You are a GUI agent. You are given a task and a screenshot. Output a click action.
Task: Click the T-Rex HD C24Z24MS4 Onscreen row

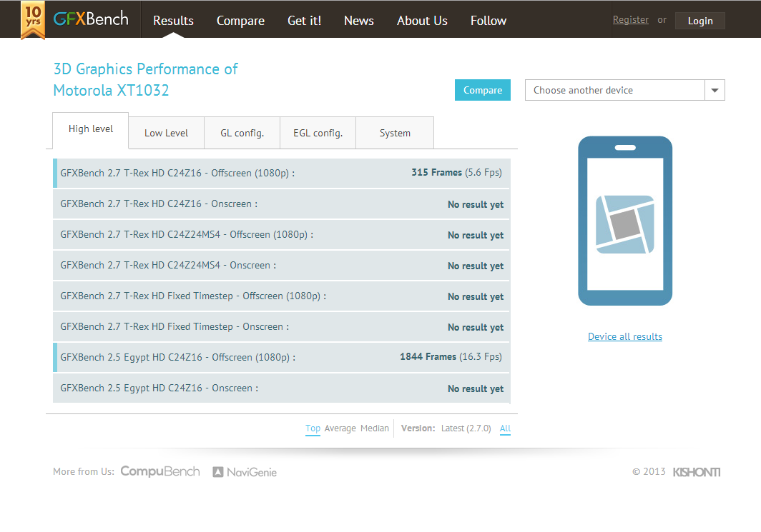pyautogui.click(x=282, y=266)
